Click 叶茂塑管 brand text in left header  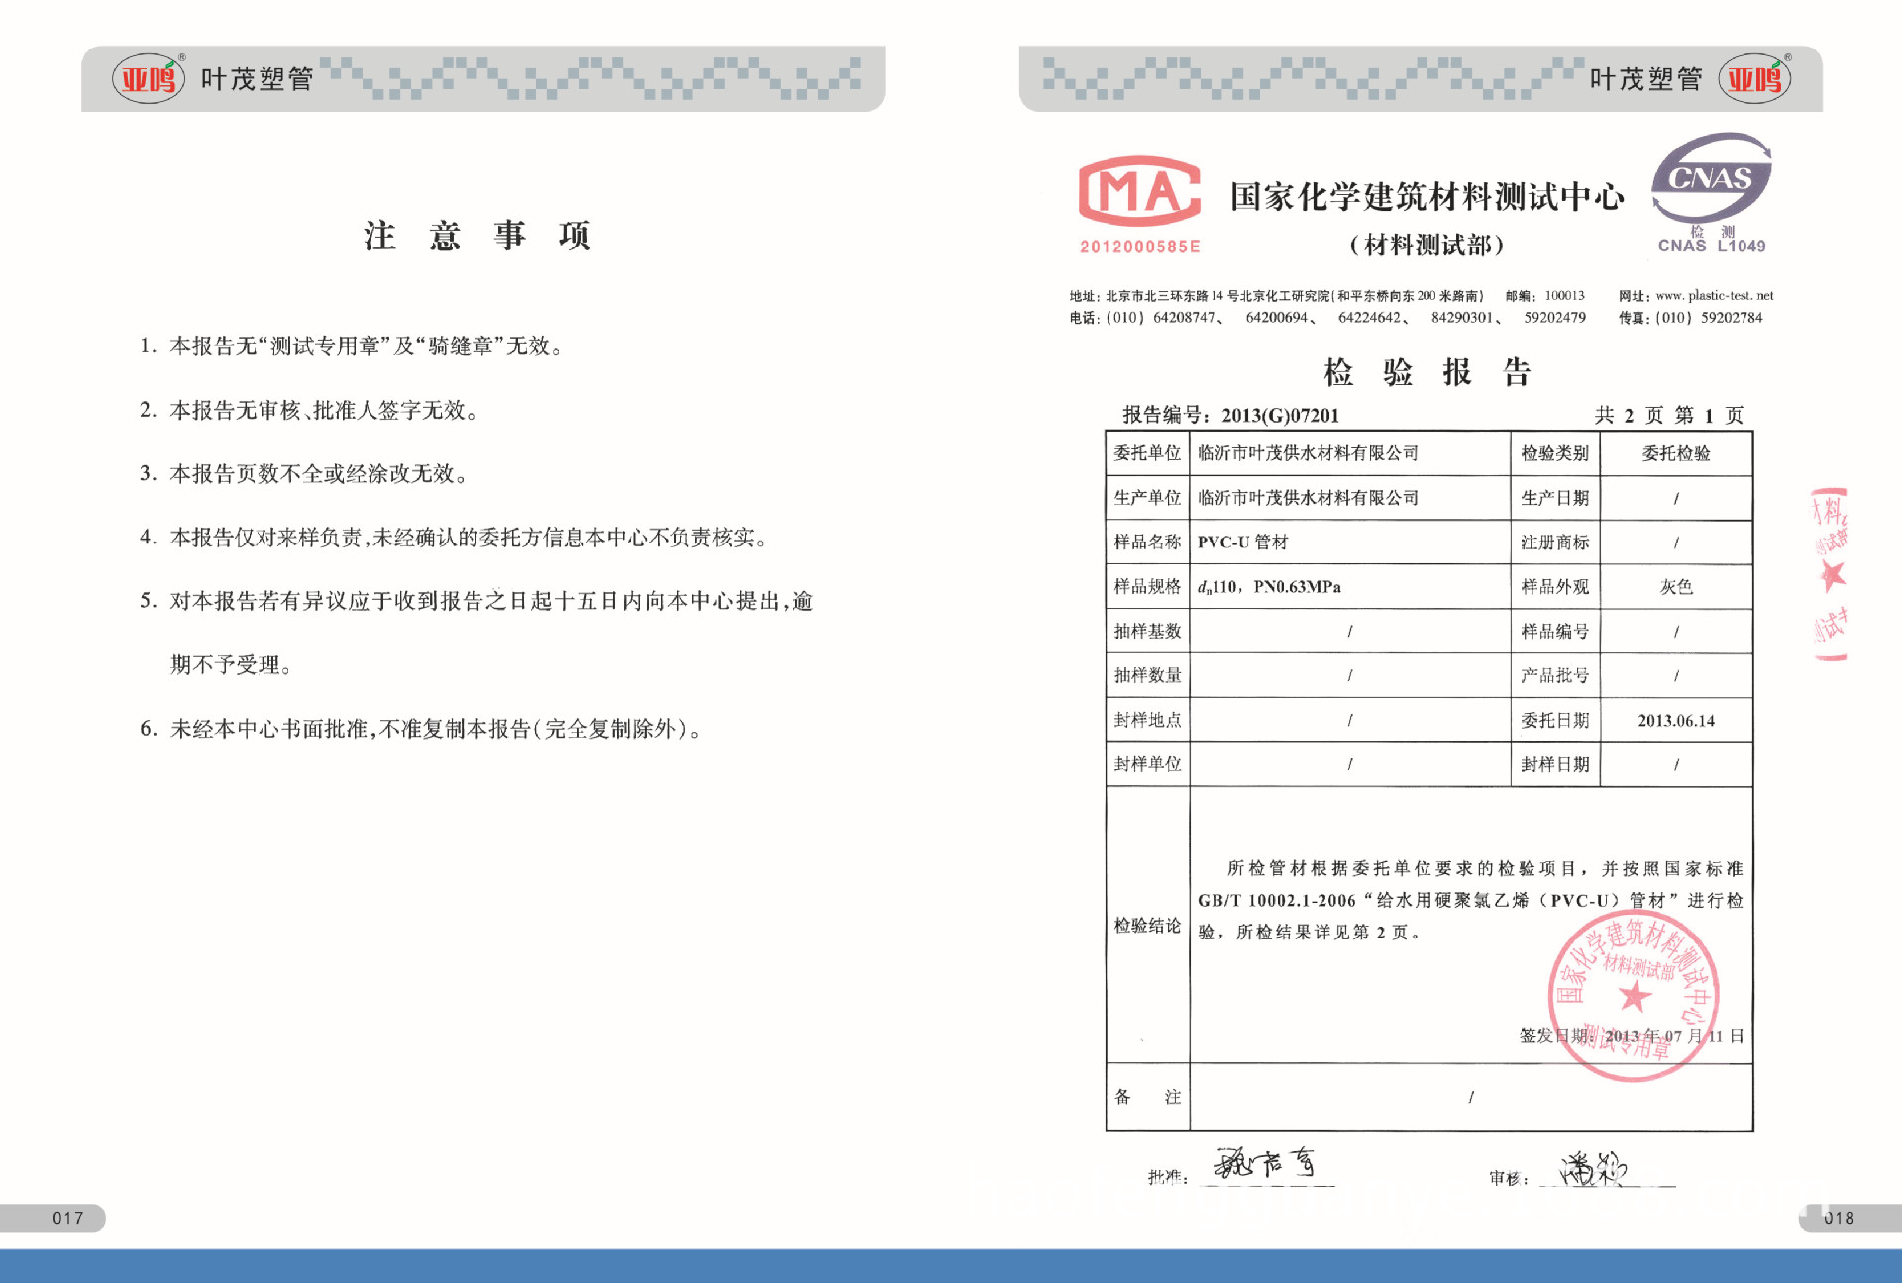pyautogui.click(x=257, y=79)
